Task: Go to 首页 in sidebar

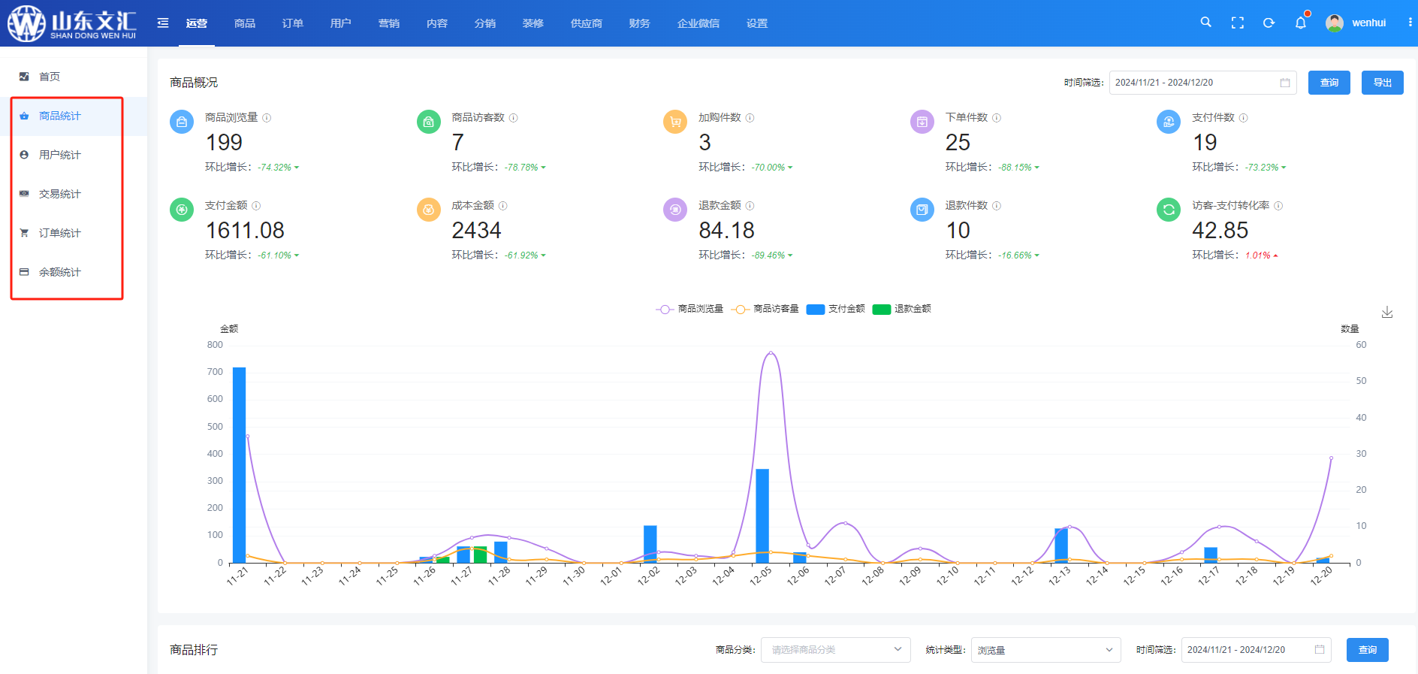Action: click(74, 77)
